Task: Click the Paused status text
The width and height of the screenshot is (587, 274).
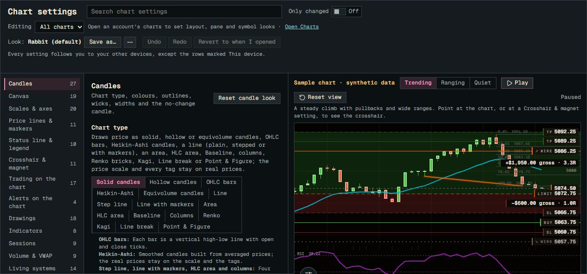Action: click(x=571, y=98)
